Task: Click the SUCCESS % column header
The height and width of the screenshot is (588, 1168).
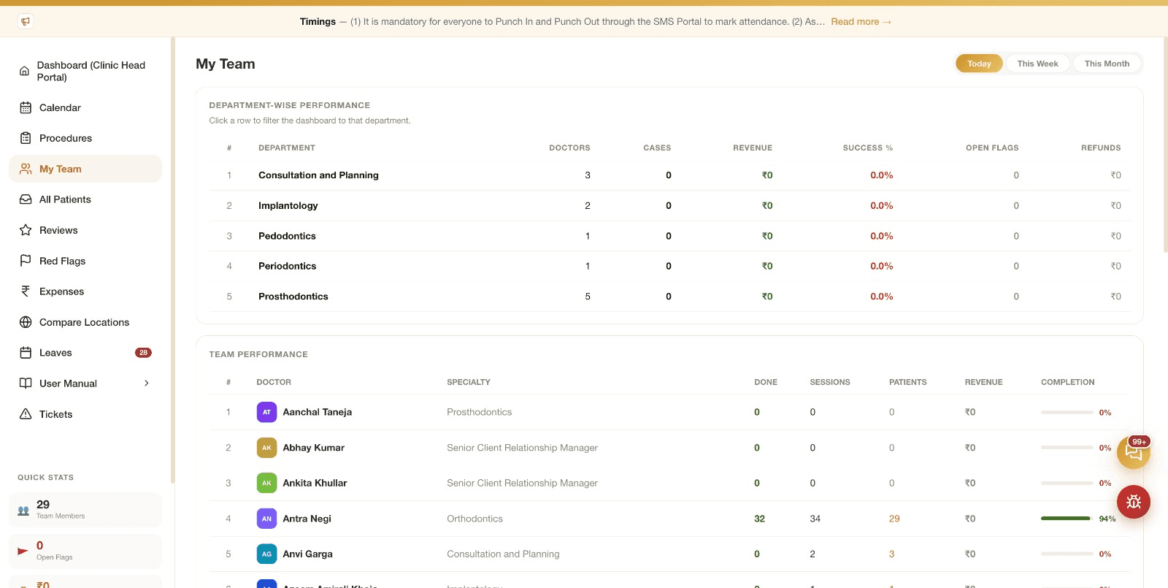Action: [868, 148]
